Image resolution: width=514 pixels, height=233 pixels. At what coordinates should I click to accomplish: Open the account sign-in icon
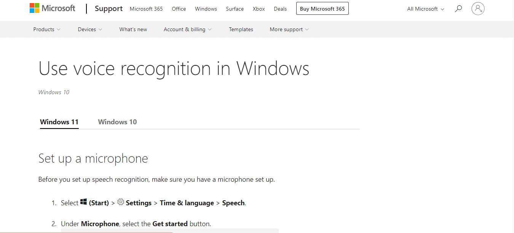click(x=478, y=8)
